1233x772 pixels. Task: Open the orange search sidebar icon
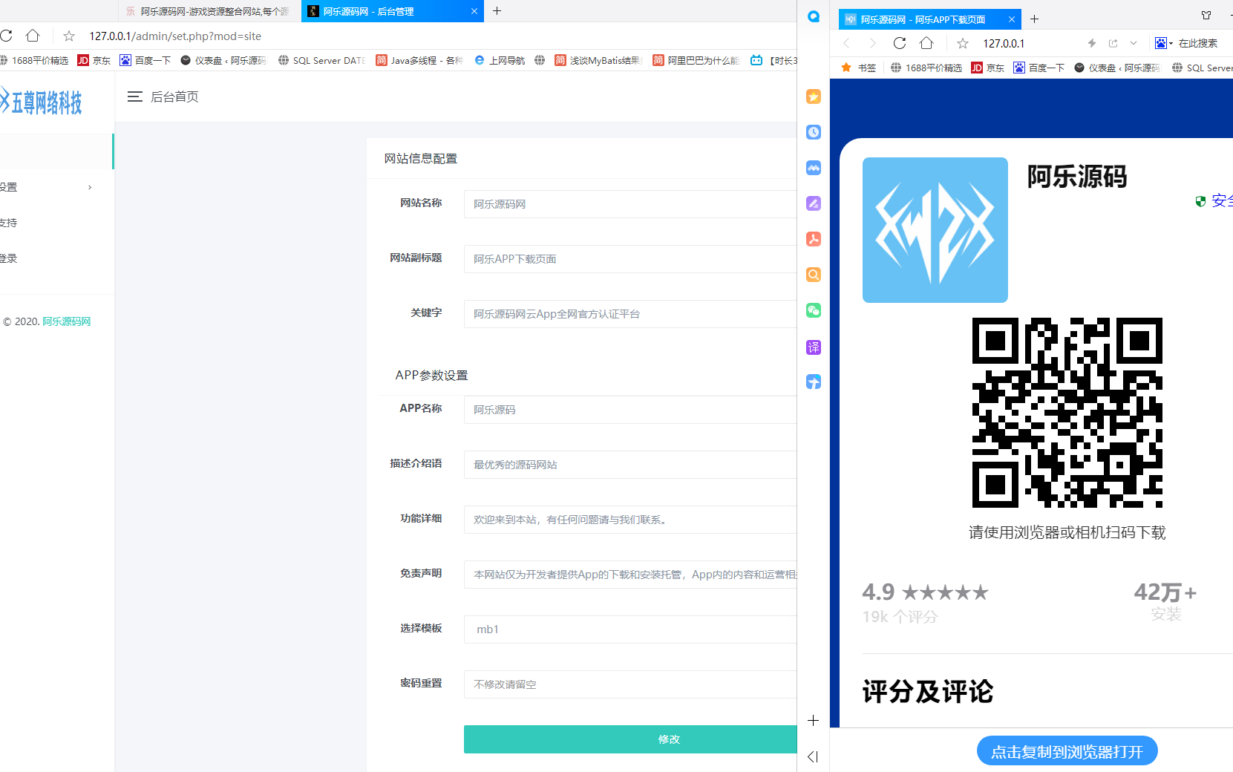pyautogui.click(x=814, y=275)
